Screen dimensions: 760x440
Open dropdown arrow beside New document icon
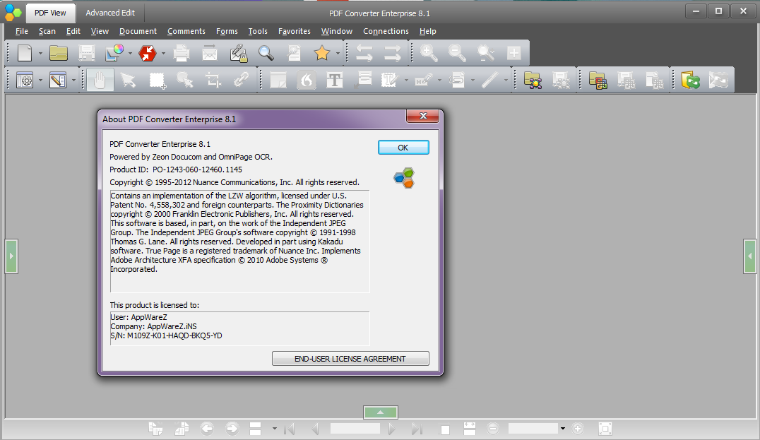click(x=40, y=53)
